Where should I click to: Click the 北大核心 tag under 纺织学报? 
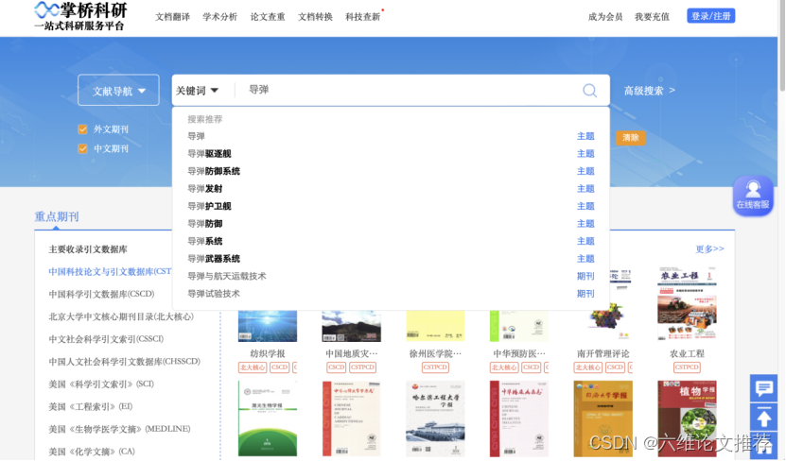pos(253,367)
